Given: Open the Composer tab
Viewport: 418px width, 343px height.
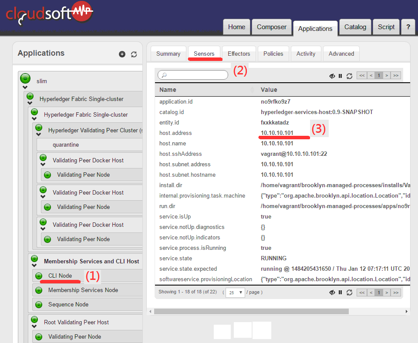Looking at the screenshot, I should coord(271,27).
